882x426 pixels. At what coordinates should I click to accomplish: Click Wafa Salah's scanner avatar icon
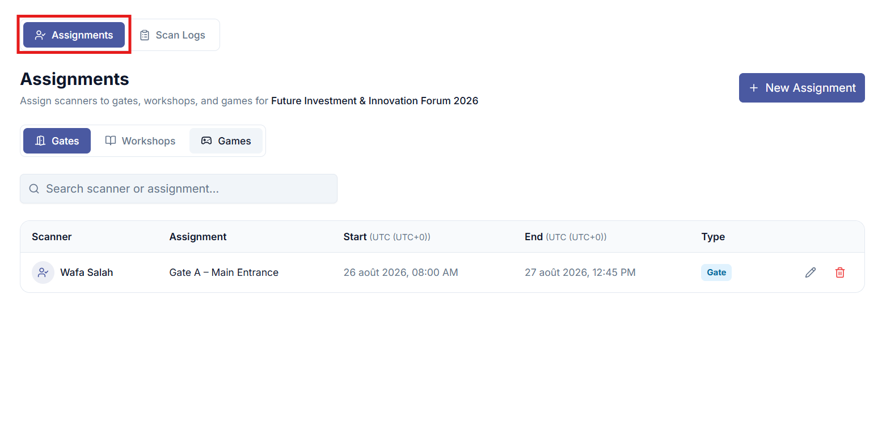pyautogui.click(x=43, y=272)
